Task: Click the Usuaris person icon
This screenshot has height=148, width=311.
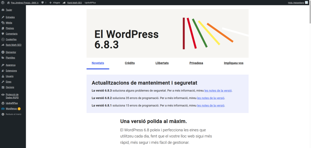Action: coord(3,76)
